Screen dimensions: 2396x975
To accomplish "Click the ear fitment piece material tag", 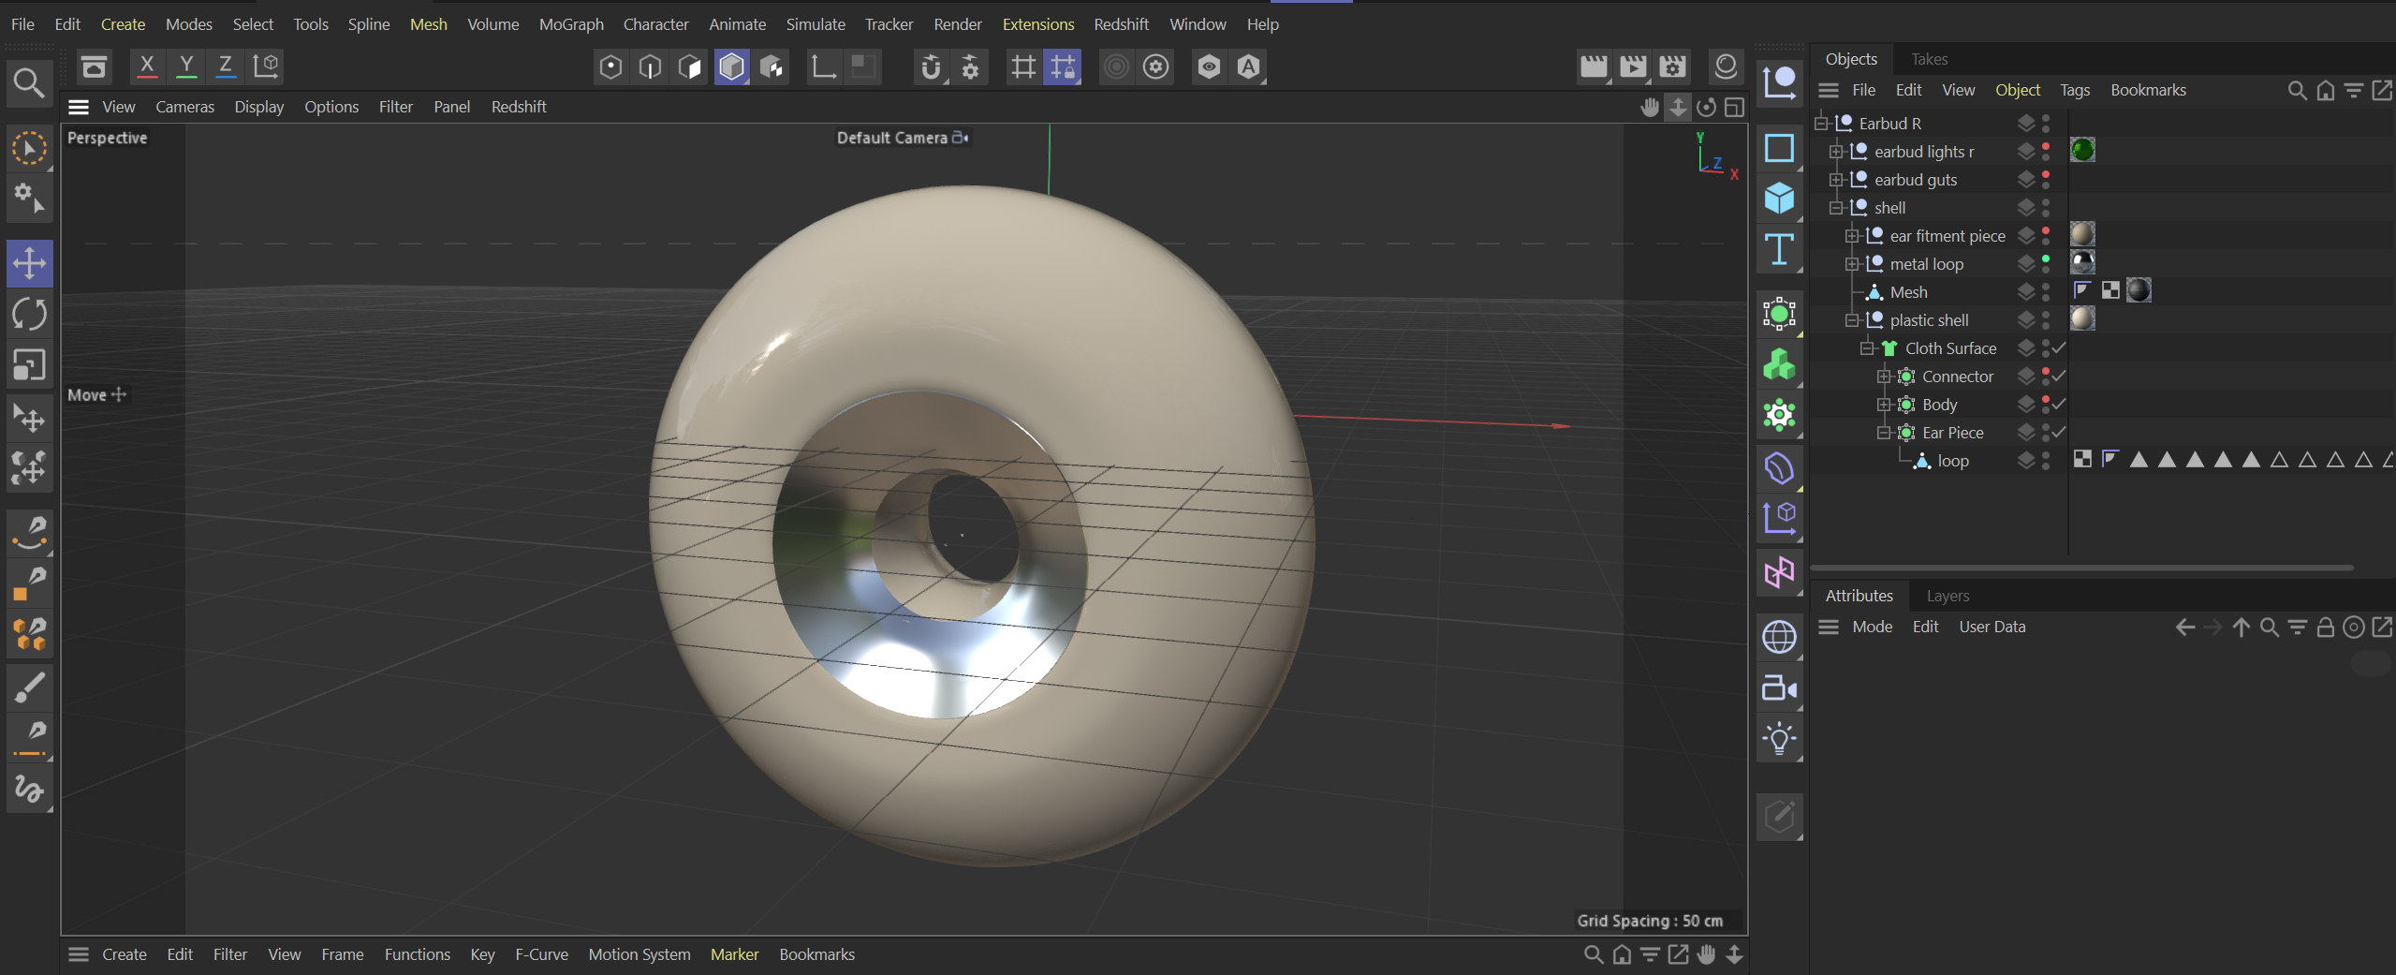I will coord(2081,234).
